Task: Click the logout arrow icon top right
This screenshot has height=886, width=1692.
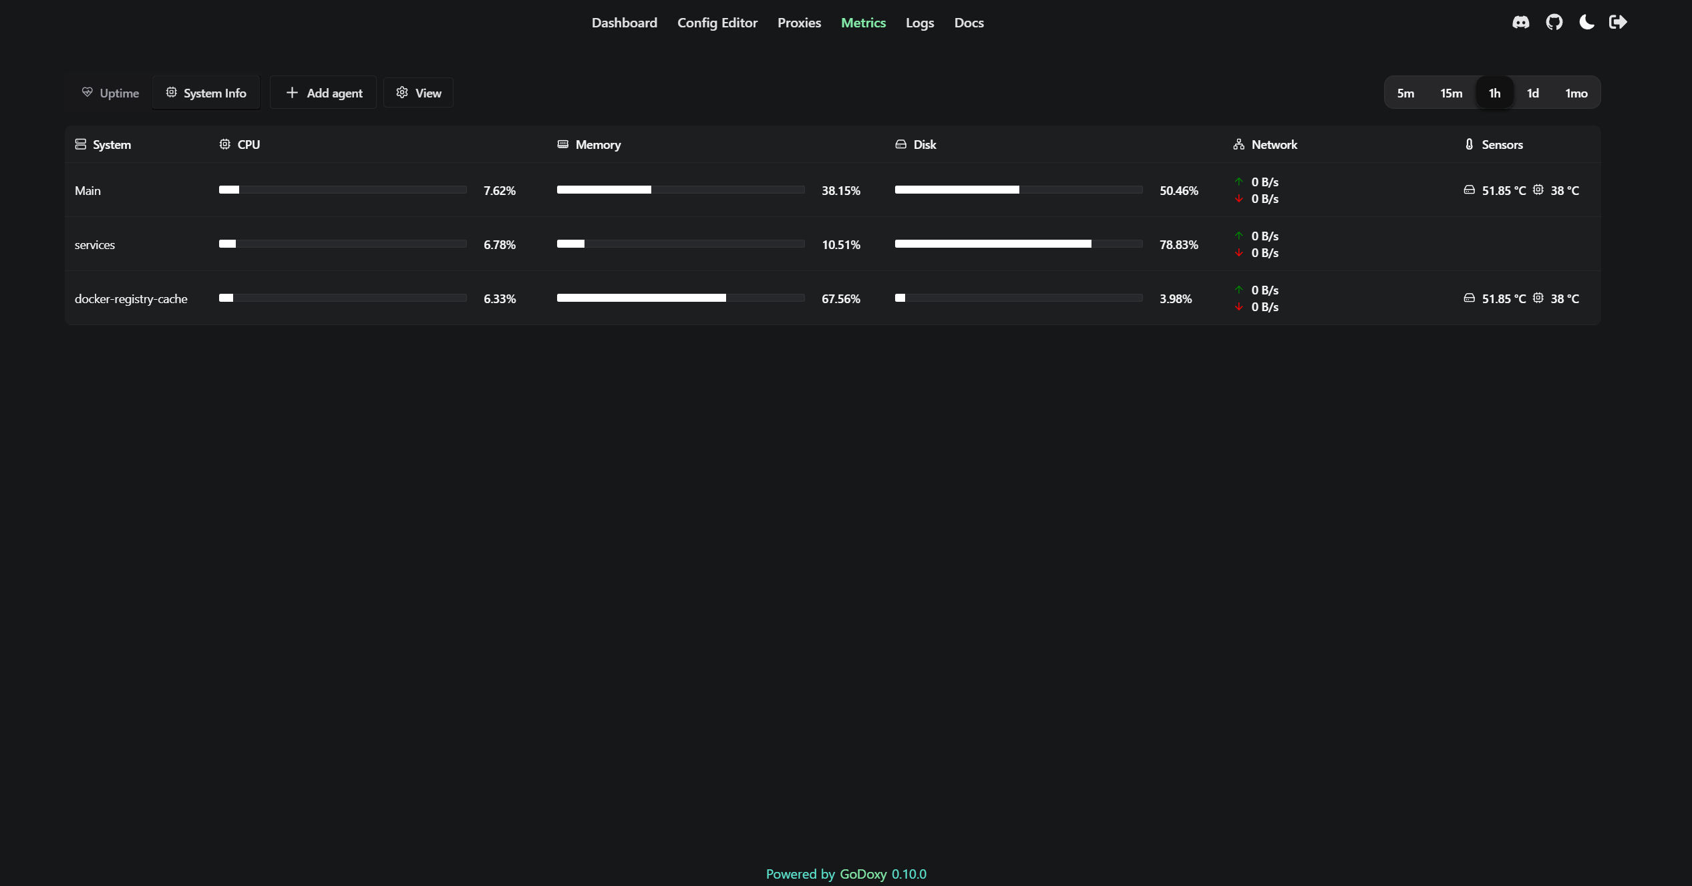Action: [x=1618, y=22]
